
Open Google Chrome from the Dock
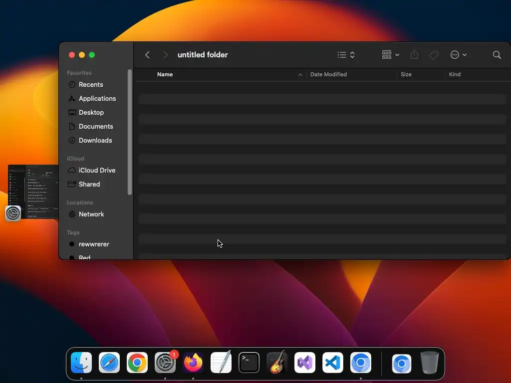pos(137,362)
